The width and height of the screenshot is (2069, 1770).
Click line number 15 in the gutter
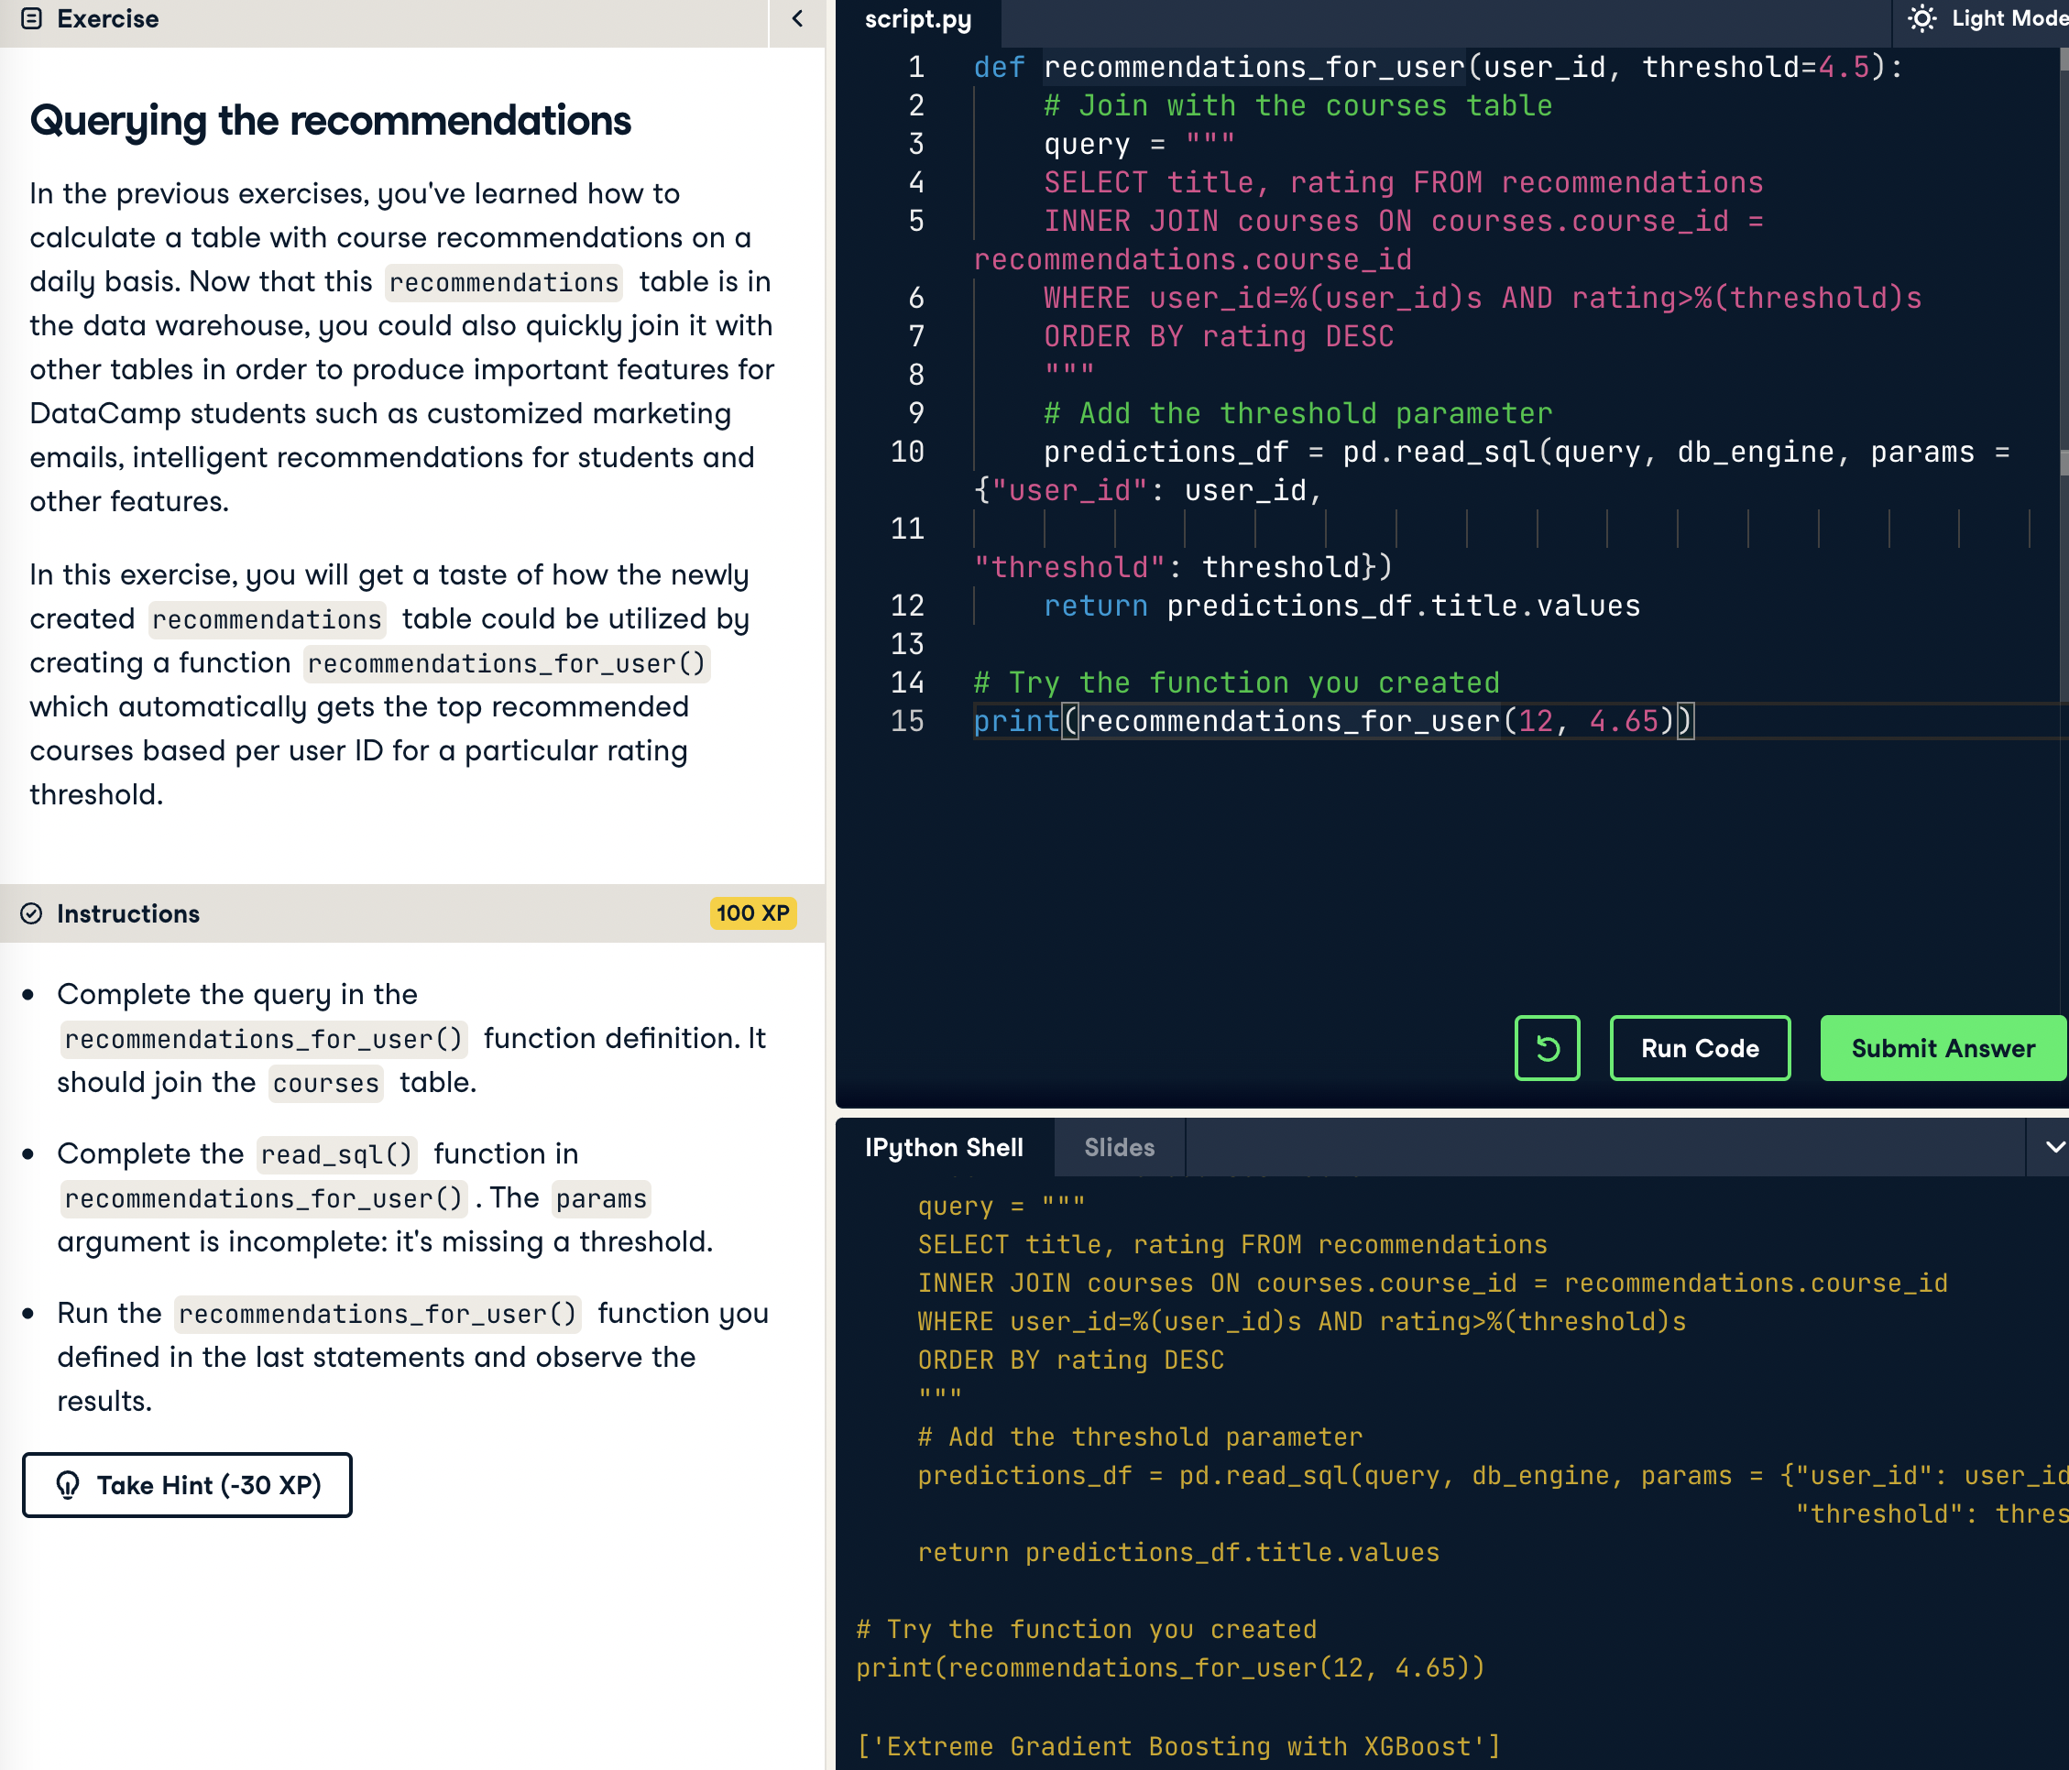pyautogui.click(x=907, y=721)
